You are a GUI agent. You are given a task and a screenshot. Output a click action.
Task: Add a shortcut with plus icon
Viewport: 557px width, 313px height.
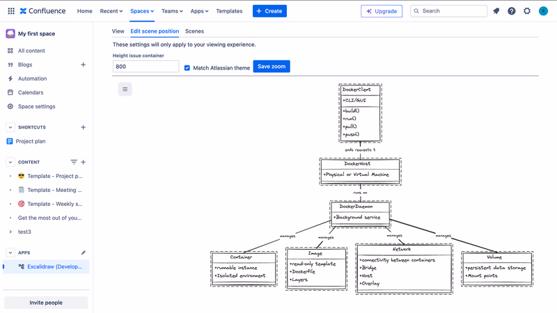click(83, 127)
